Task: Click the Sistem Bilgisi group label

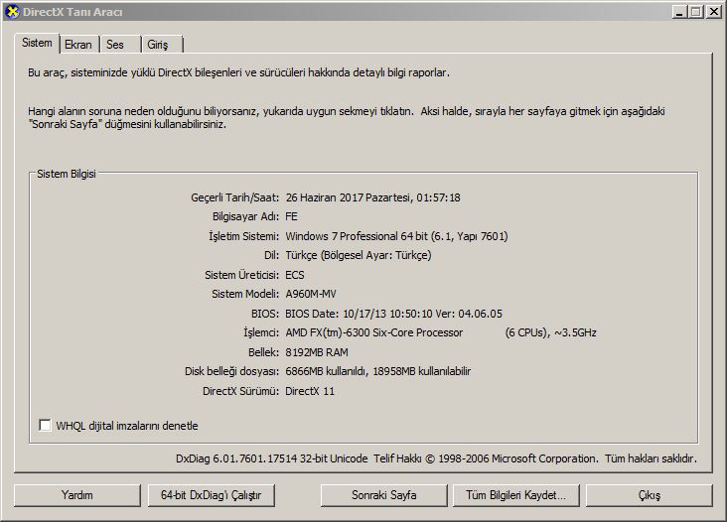Action: [67, 174]
